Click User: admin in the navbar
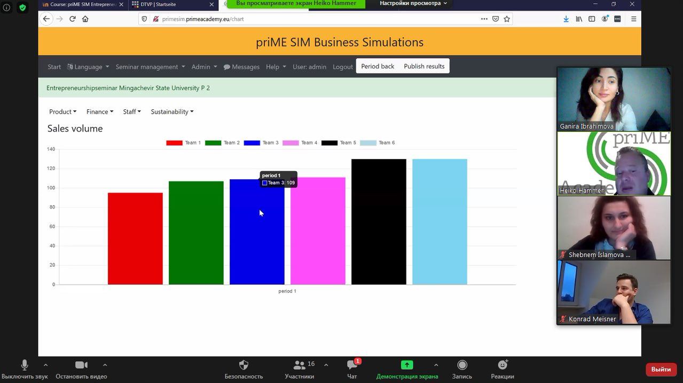The width and height of the screenshot is (683, 383). coord(310,67)
